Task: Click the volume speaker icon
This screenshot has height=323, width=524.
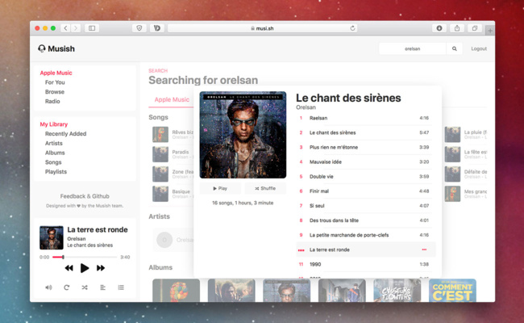Action: coord(49,287)
